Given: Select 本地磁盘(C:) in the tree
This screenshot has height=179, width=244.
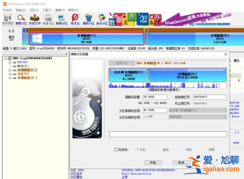Looking at the screenshot, I should point(27,70).
